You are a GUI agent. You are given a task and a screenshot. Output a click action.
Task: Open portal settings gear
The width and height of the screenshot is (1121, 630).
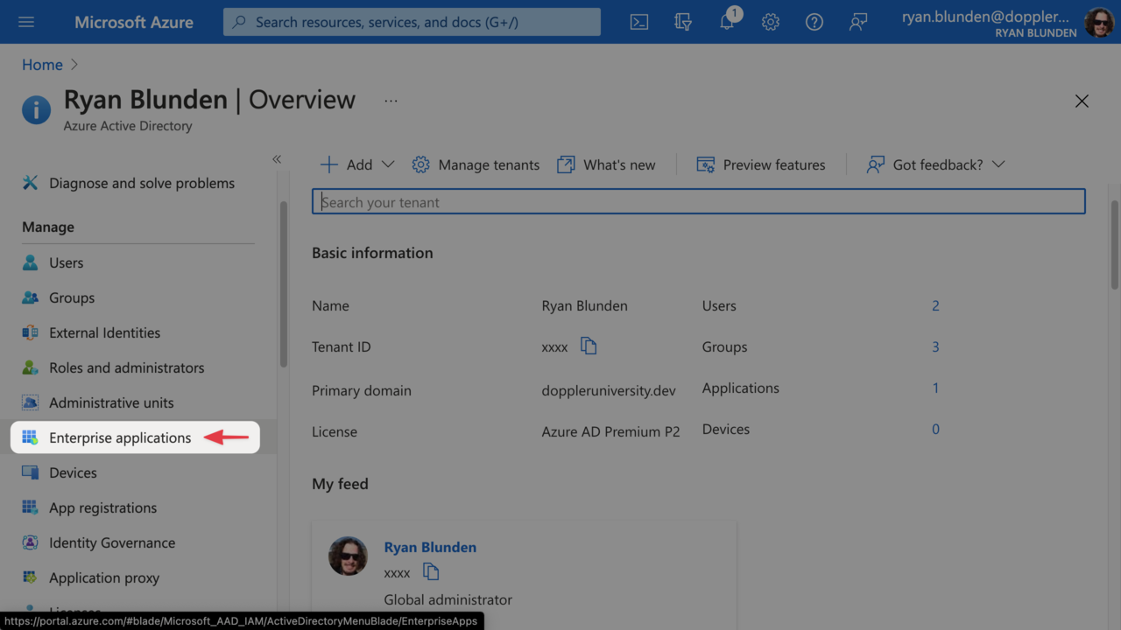click(771, 22)
